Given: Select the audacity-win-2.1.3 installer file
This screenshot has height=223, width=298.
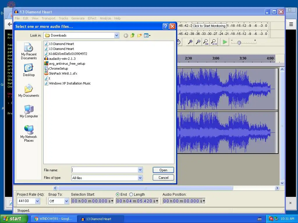Looking at the screenshot, I should pos(60,59).
